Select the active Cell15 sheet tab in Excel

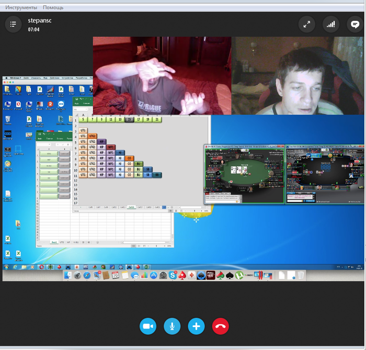pyautogui.click(x=131, y=207)
